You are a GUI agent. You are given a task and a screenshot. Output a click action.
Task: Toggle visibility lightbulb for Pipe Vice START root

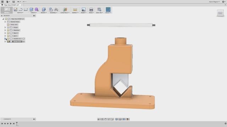(x=6, y=19)
